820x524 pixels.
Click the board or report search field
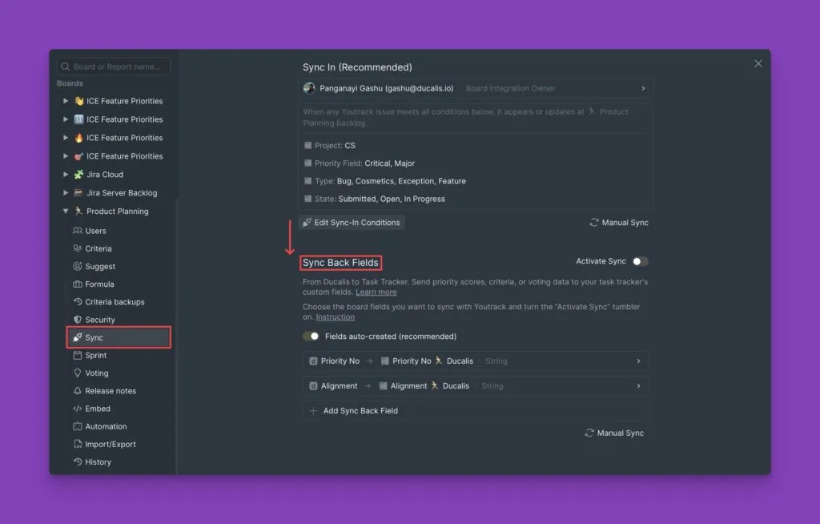point(119,67)
